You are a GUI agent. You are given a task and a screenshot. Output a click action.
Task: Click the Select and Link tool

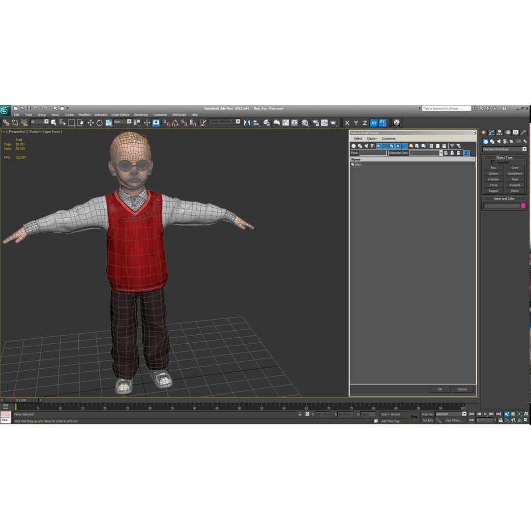[x=6, y=122]
